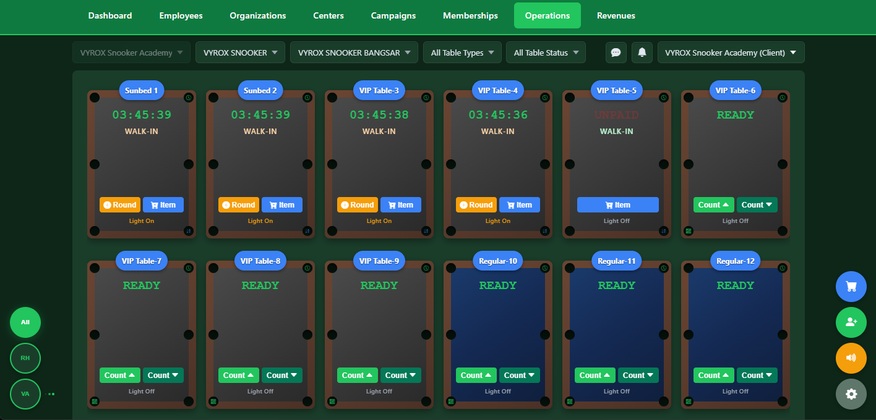This screenshot has height=420, width=876.
Task: Click the orange announcement speaker icon
Action: pyautogui.click(x=851, y=358)
